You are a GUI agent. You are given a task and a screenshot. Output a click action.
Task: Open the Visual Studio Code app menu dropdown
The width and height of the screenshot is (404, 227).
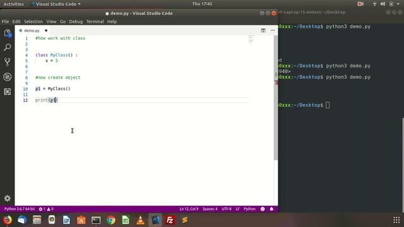click(x=56, y=4)
